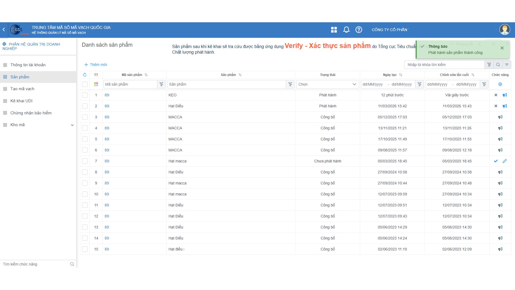Click the X cancel icon in row 2
The image size is (515, 290).
(496, 106)
